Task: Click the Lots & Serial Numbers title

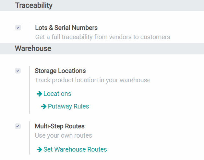Action: (x=66, y=28)
